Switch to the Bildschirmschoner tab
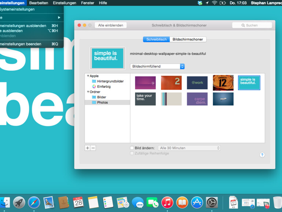The image size is (282, 212). [x=188, y=39]
